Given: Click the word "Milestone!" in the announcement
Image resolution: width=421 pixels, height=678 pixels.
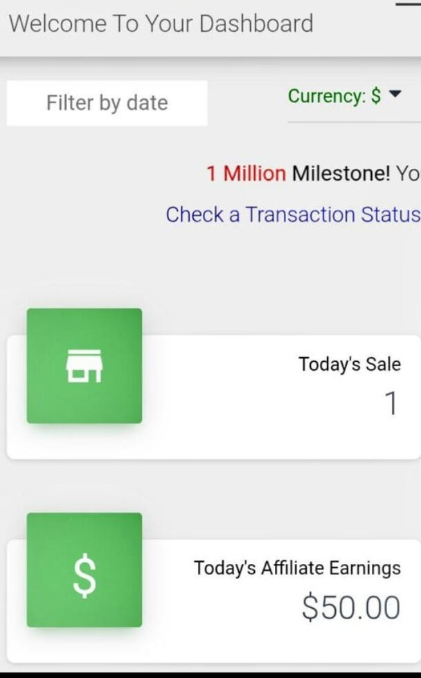Looking at the screenshot, I should tap(341, 173).
